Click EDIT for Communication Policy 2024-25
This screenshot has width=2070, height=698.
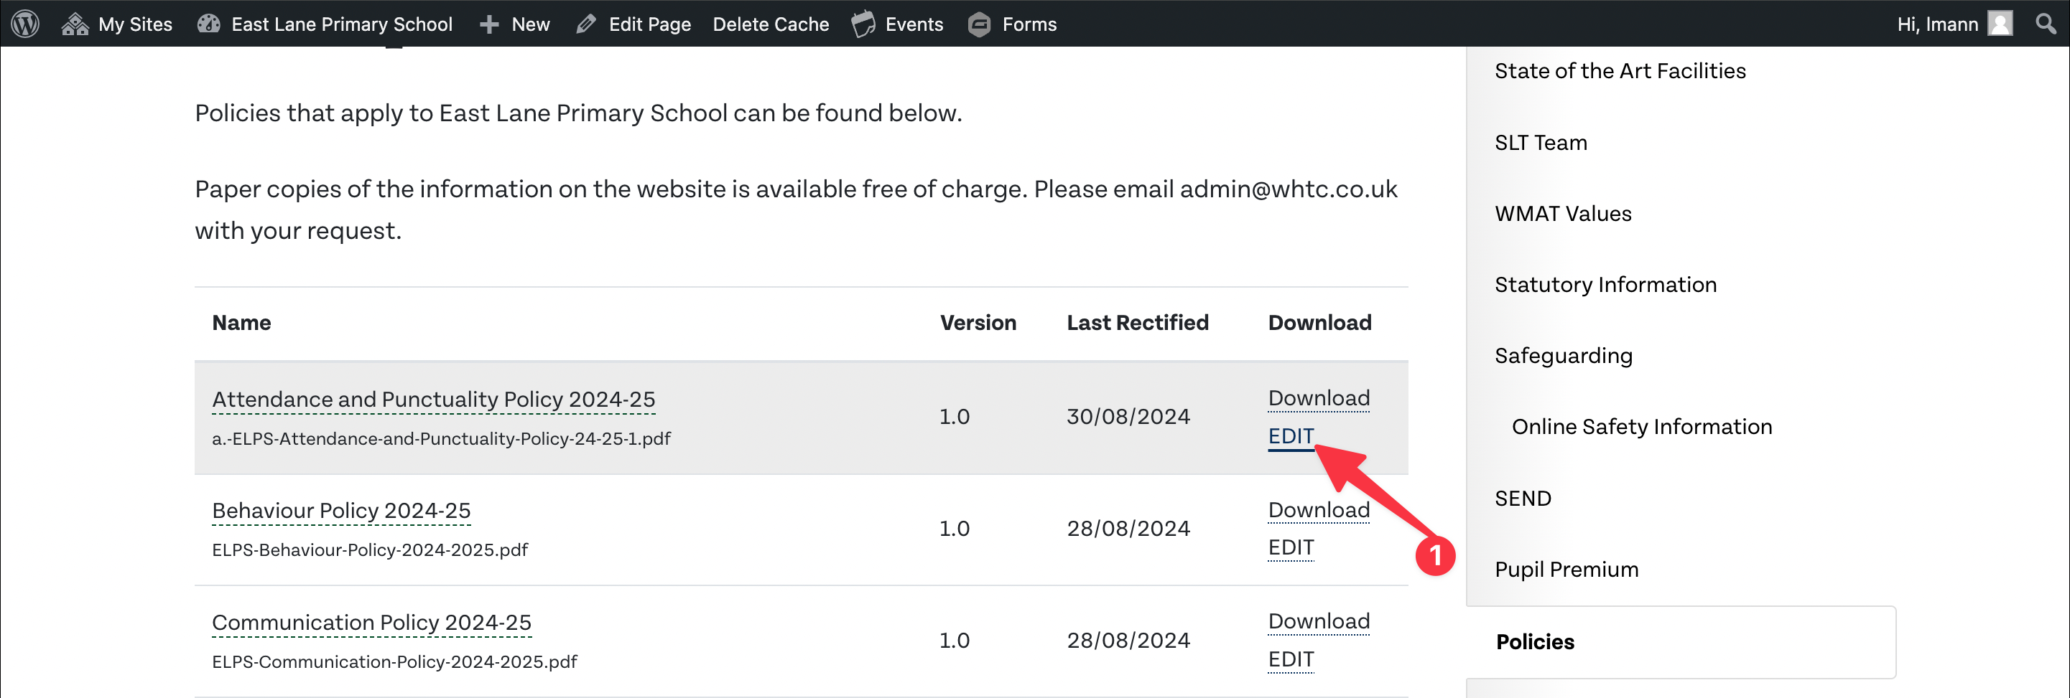(x=1290, y=659)
